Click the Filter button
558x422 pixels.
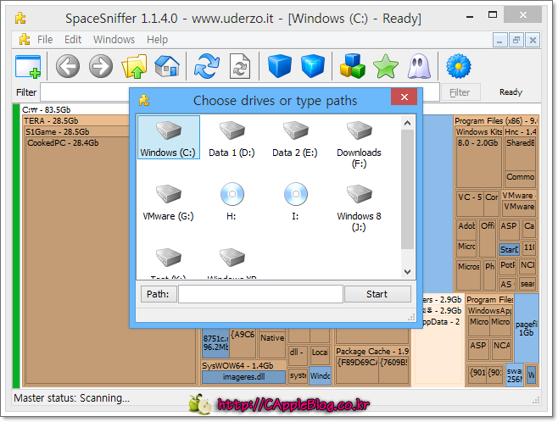460,92
